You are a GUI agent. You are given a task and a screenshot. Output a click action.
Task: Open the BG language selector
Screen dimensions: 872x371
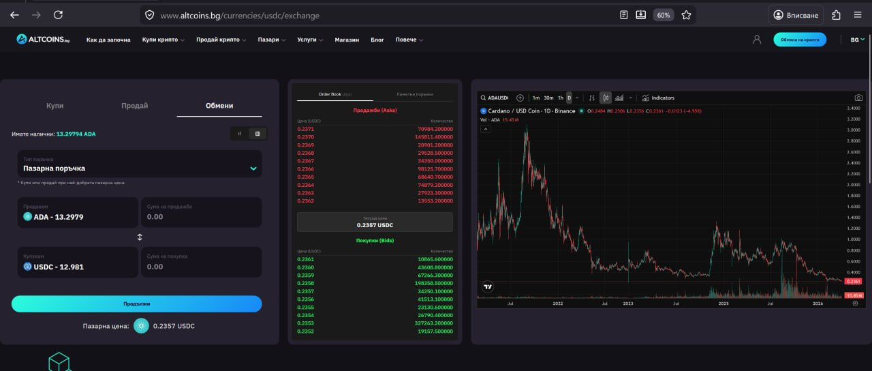pos(857,40)
